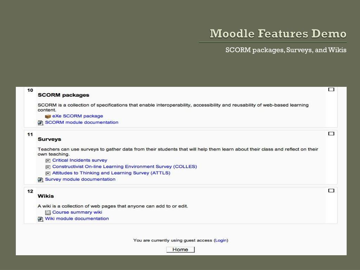This screenshot has height=270, width=360.
Task: Click the Login link
Action: tap(221, 240)
